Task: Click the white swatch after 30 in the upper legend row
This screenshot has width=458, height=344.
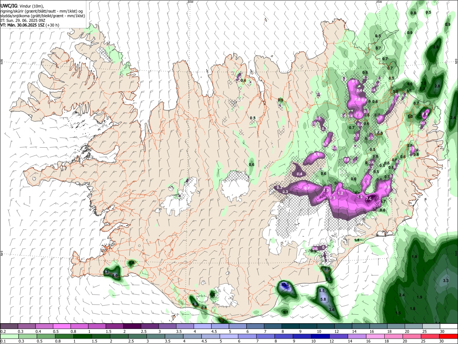Action: point(450,326)
